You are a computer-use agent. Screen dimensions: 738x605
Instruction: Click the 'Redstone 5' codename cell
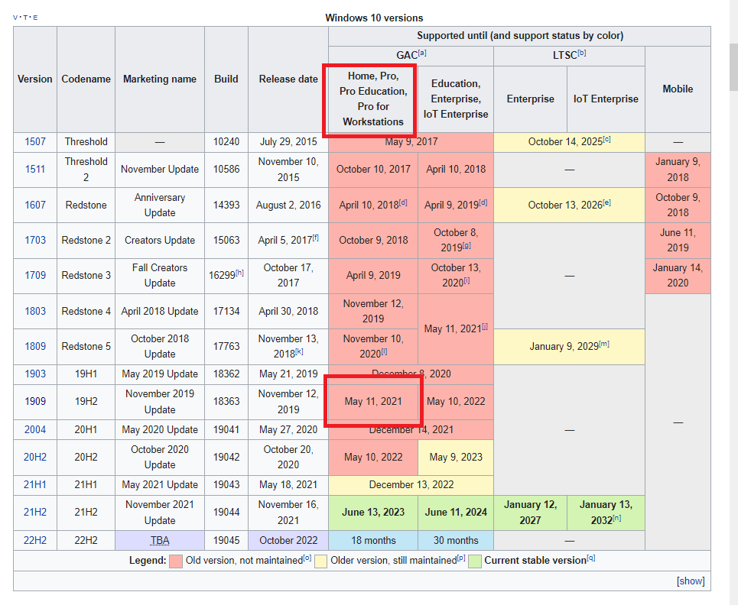pos(86,347)
